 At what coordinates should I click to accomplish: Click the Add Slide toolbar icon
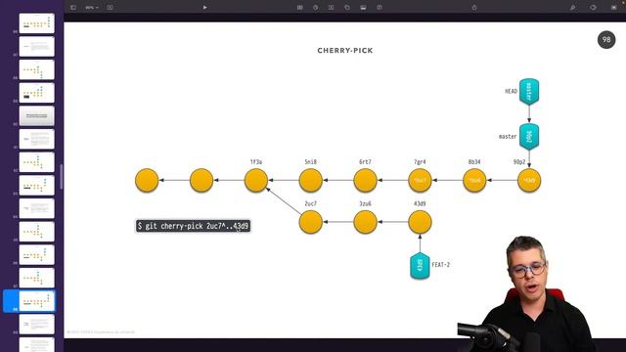click(110, 7)
